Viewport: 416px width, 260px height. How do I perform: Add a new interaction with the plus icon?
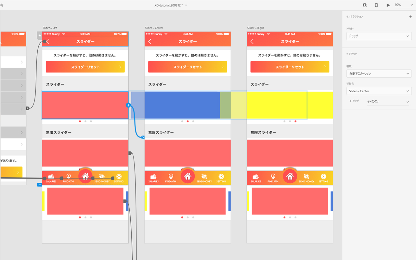pos(410,17)
